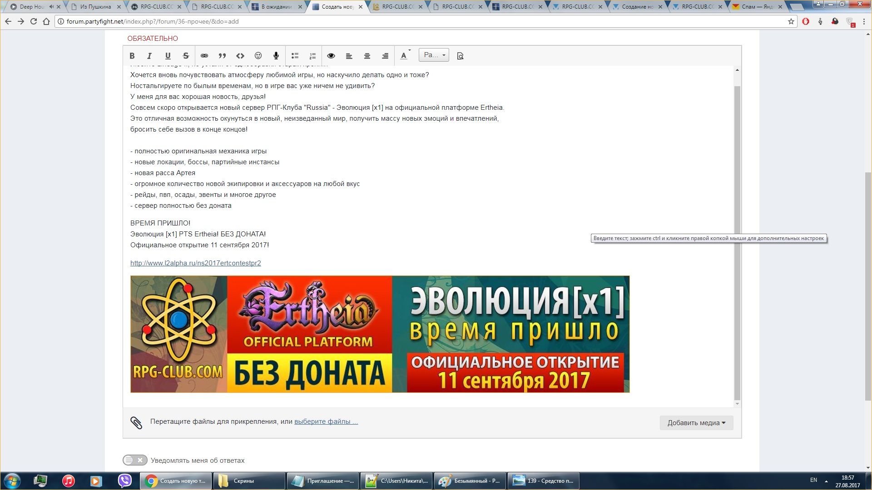Close the 'Создать нову' tab
This screenshot has height=490, width=872.
coord(361,7)
